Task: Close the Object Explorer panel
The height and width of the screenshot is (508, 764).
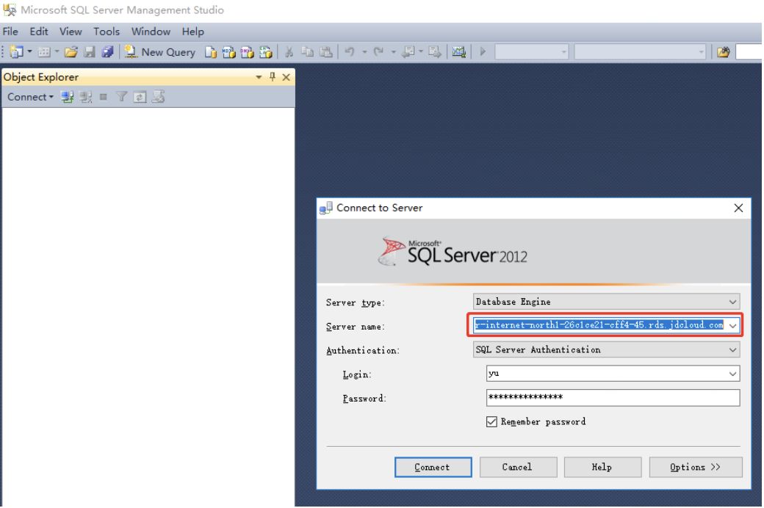Action: 286,77
